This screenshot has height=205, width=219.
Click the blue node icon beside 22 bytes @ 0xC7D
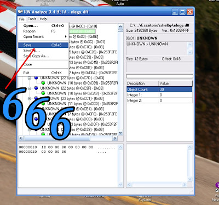36,78
